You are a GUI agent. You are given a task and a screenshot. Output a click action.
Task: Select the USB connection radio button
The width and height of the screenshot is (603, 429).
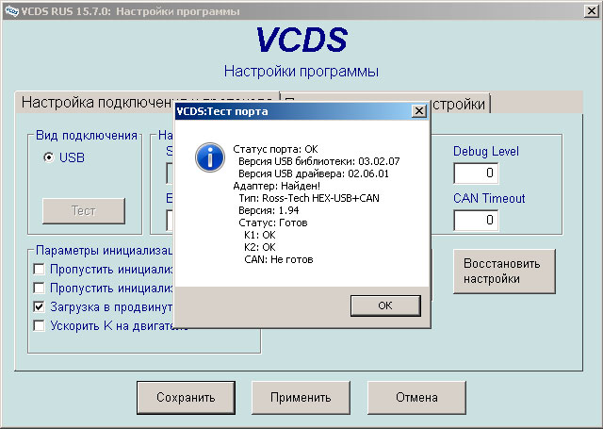pos(48,157)
